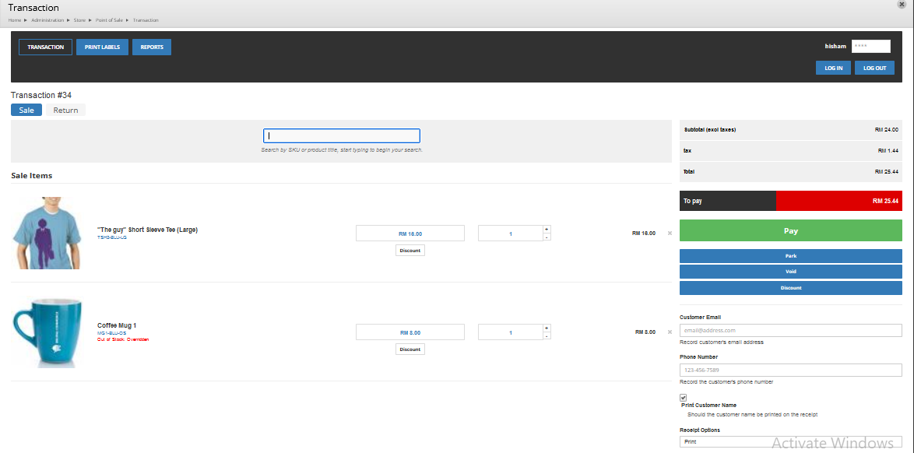Focus the Customer Email field
Screen dimensions: 914x453
pos(790,330)
